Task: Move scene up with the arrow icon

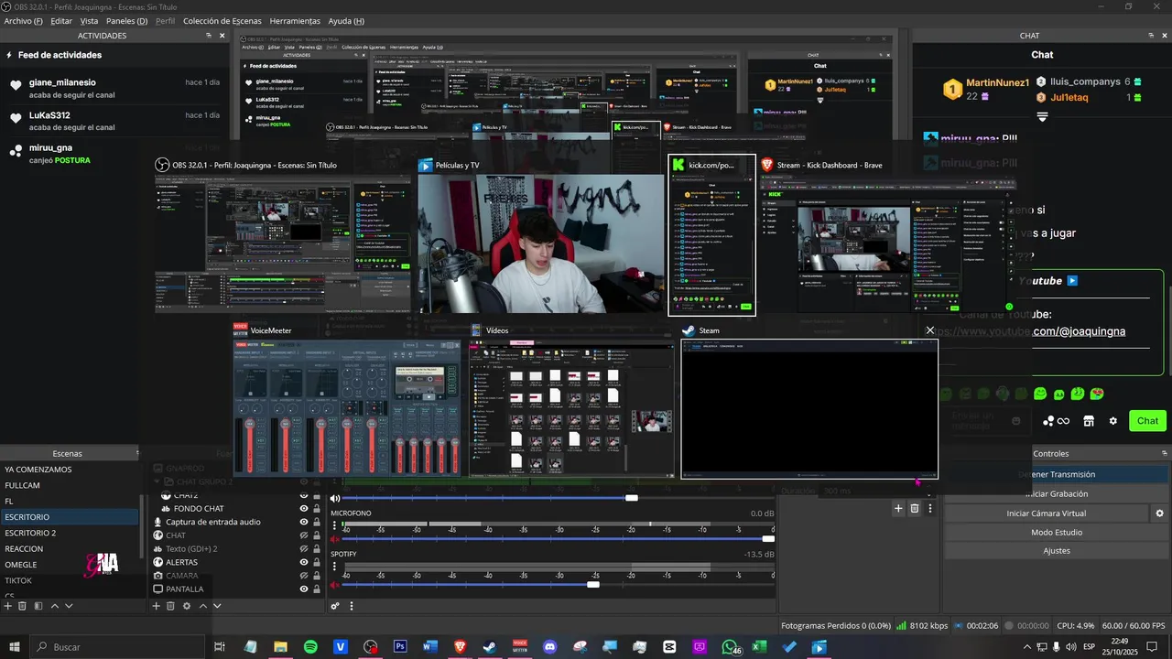Action: click(54, 606)
